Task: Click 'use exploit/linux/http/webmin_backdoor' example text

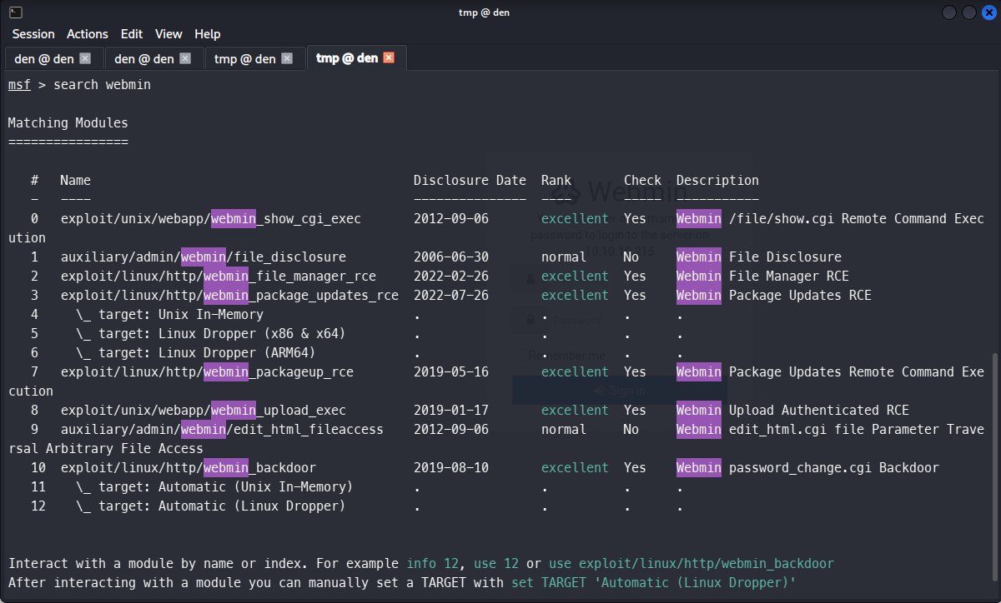Action: (x=692, y=564)
